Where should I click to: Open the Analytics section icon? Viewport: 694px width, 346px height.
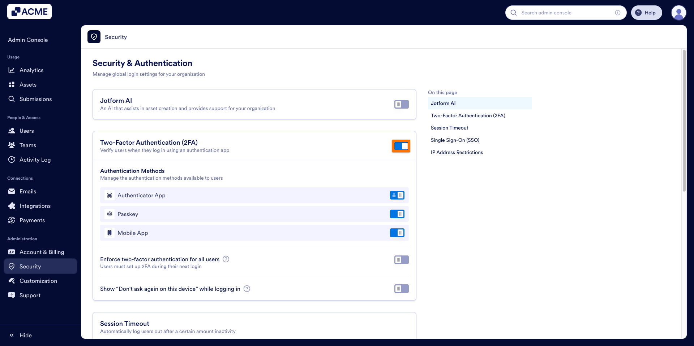coord(12,70)
